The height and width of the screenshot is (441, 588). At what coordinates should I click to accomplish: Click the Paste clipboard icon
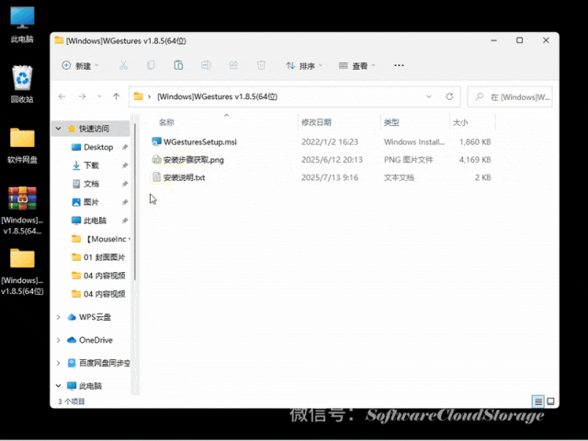pos(178,65)
